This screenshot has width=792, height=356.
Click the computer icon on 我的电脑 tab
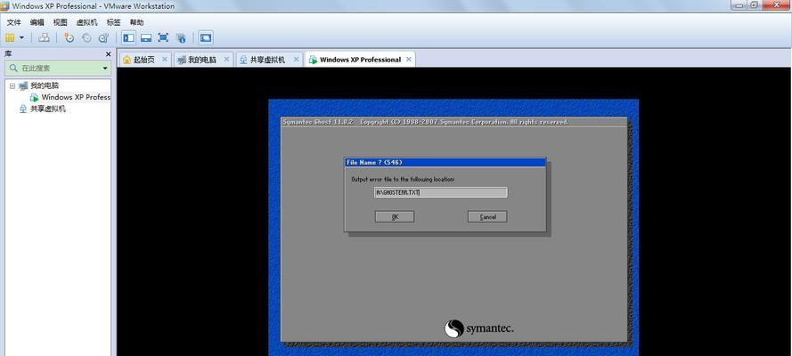(x=182, y=60)
